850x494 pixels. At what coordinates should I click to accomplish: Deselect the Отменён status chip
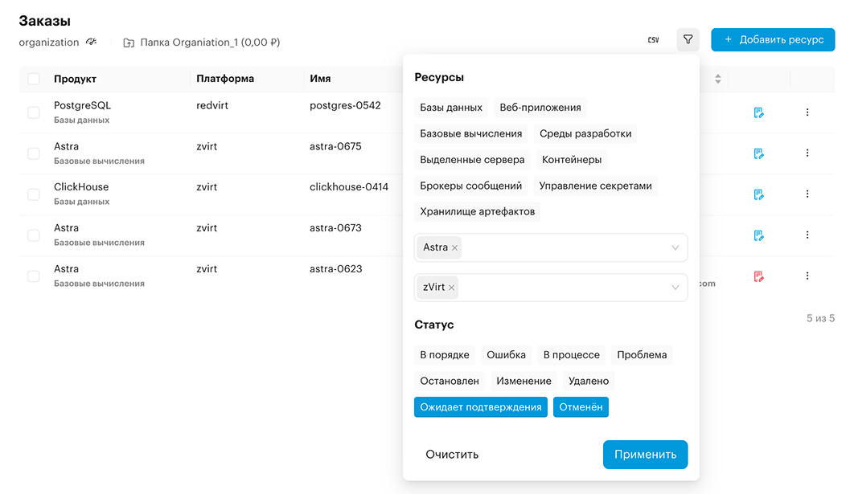(x=581, y=407)
